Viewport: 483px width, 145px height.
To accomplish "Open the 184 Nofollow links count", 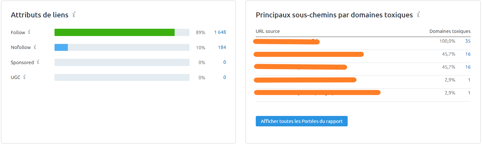I will (222, 48).
